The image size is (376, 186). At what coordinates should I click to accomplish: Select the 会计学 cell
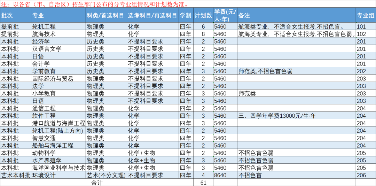click(x=58, y=64)
